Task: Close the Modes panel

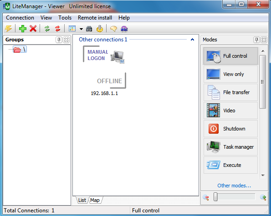Action: (x=264, y=40)
